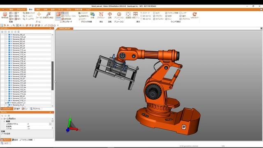This screenshot has height=148, width=263.
Task: Click tile vertically (縦に並べる) button
Action: click(145, 16)
